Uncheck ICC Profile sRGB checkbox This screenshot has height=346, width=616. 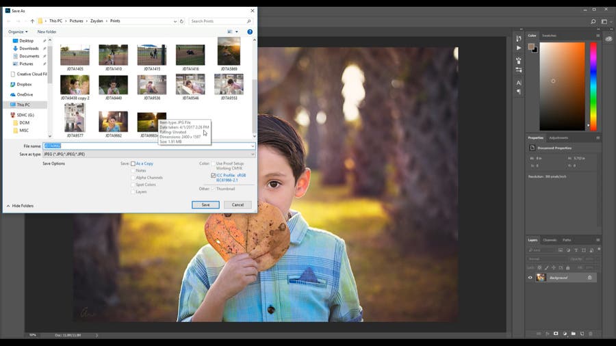(214, 175)
